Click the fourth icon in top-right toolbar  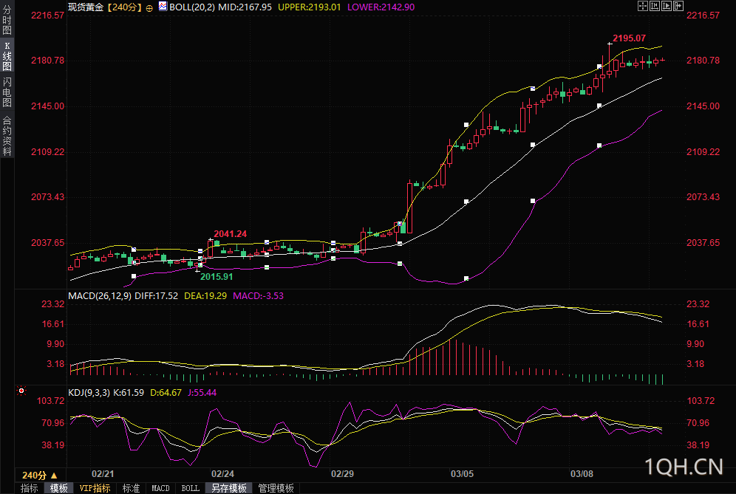click(678, 7)
